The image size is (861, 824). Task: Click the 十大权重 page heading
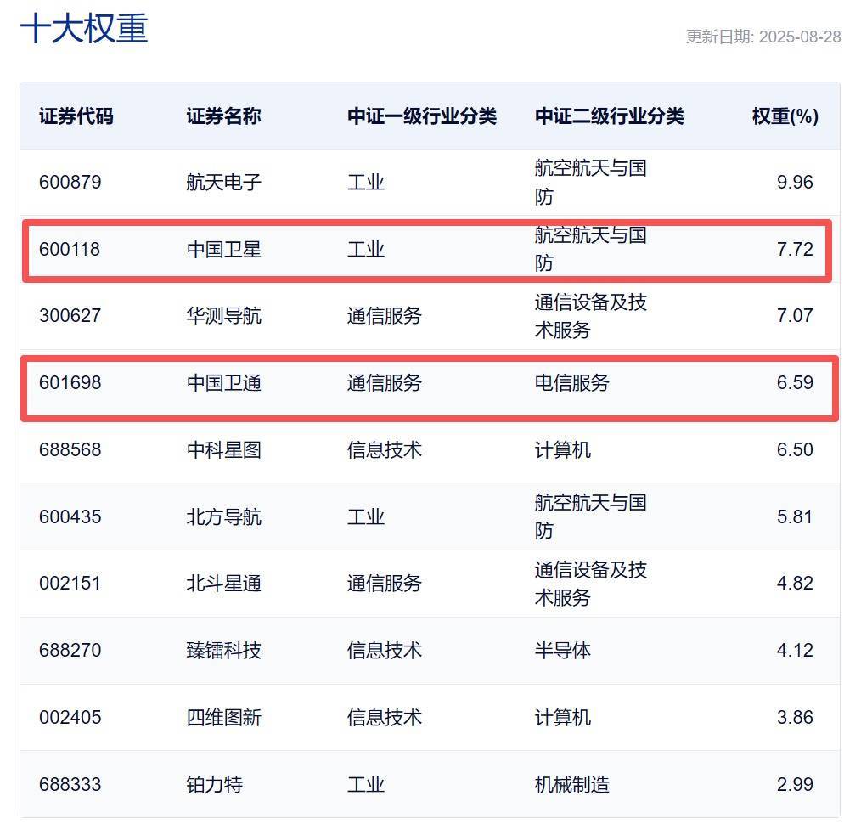pyautogui.click(x=84, y=29)
